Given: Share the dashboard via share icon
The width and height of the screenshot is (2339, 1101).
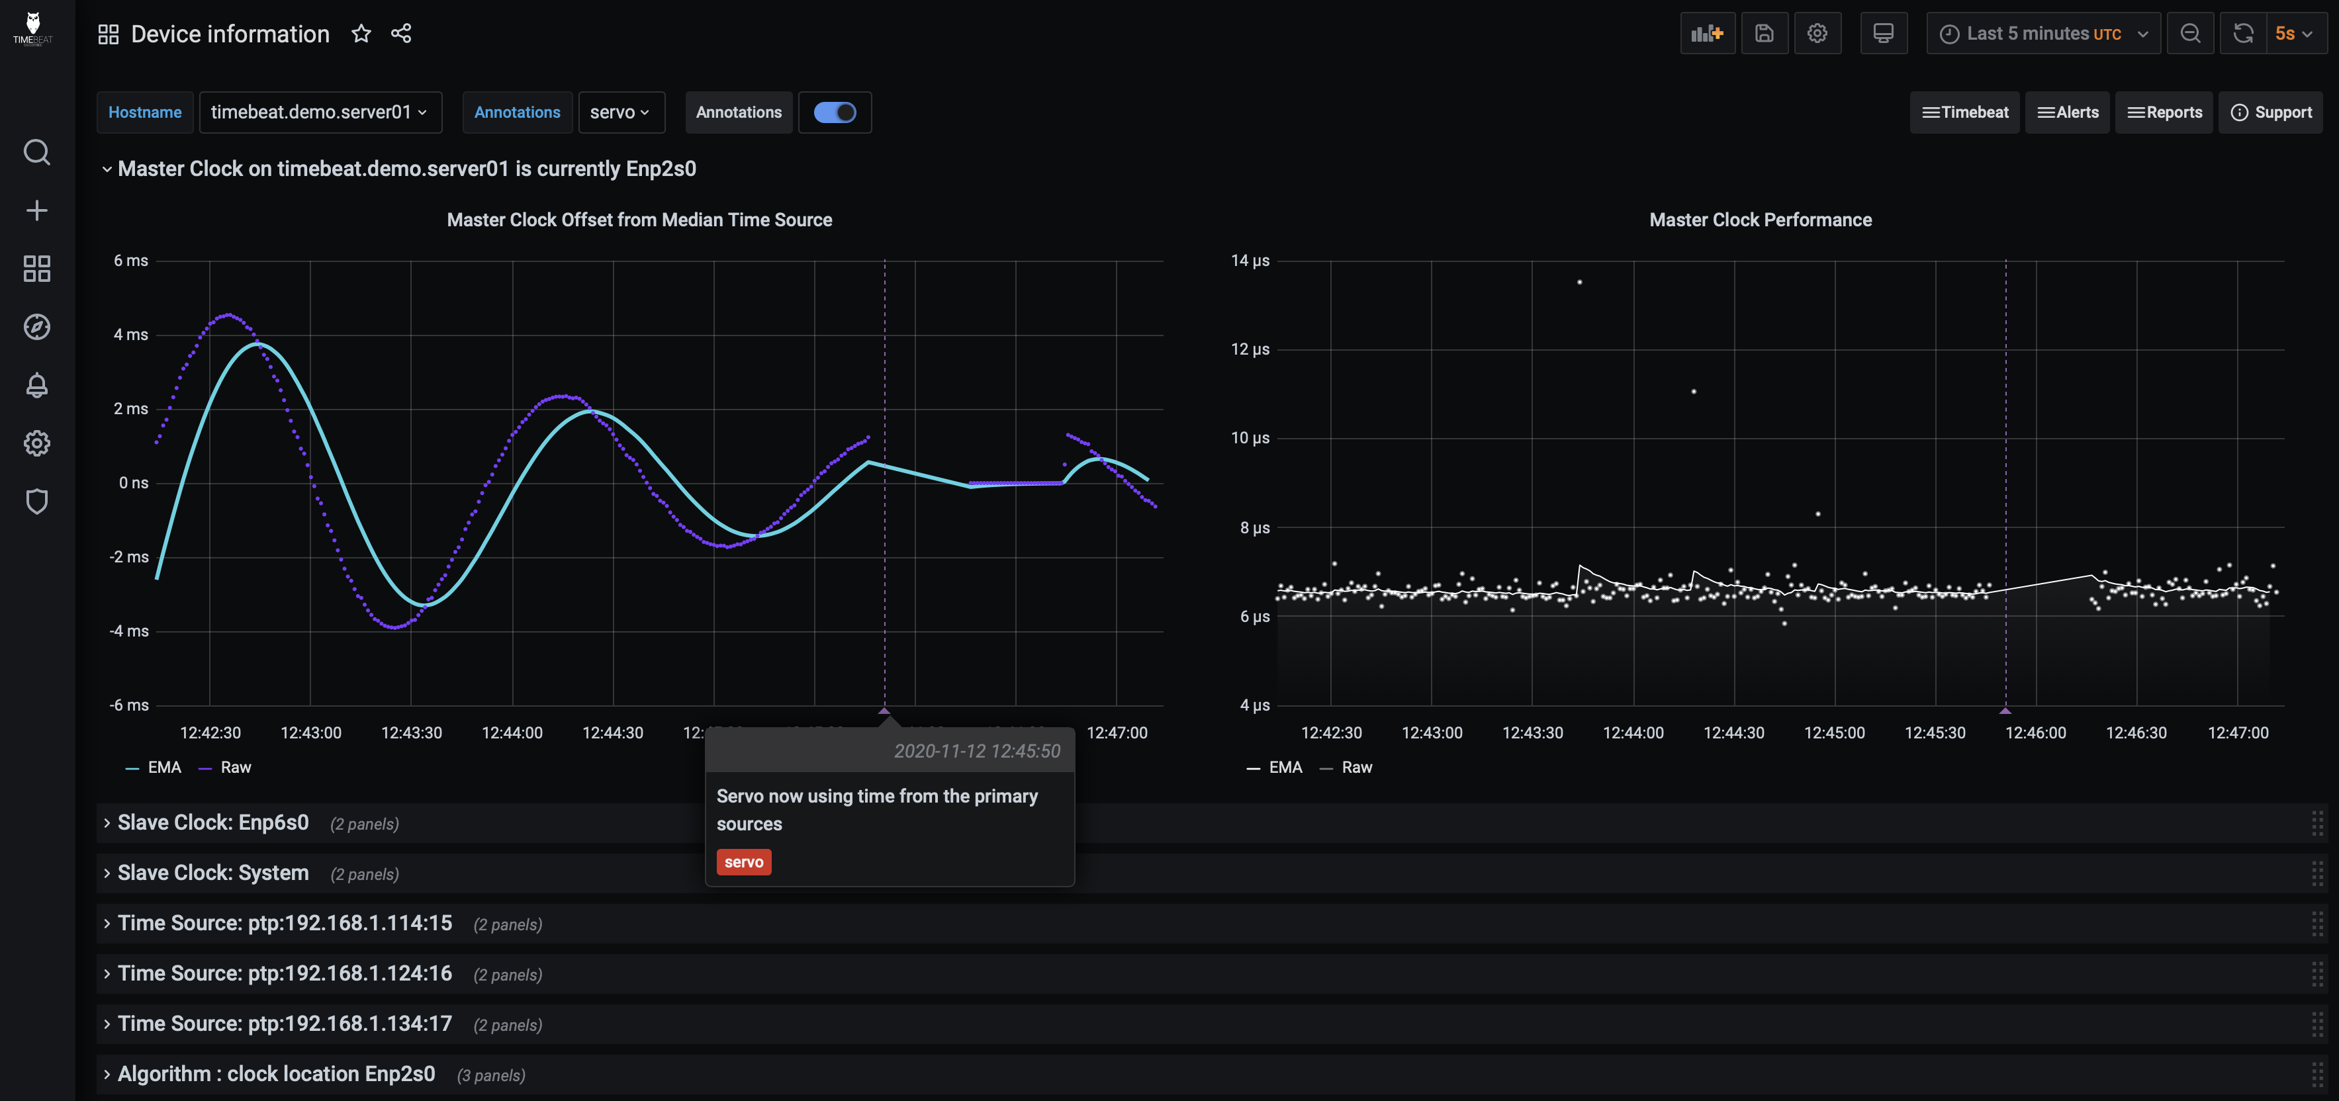Looking at the screenshot, I should pos(401,34).
